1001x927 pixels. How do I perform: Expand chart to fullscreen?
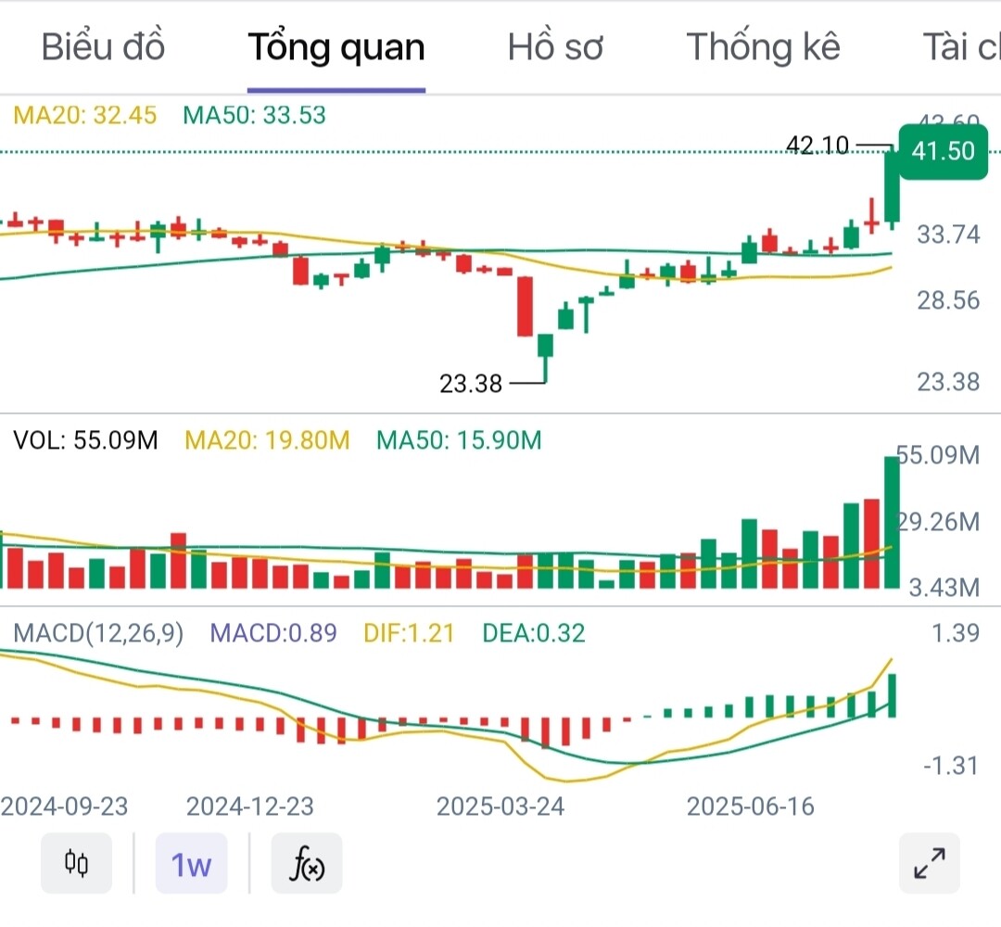[x=929, y=864]
